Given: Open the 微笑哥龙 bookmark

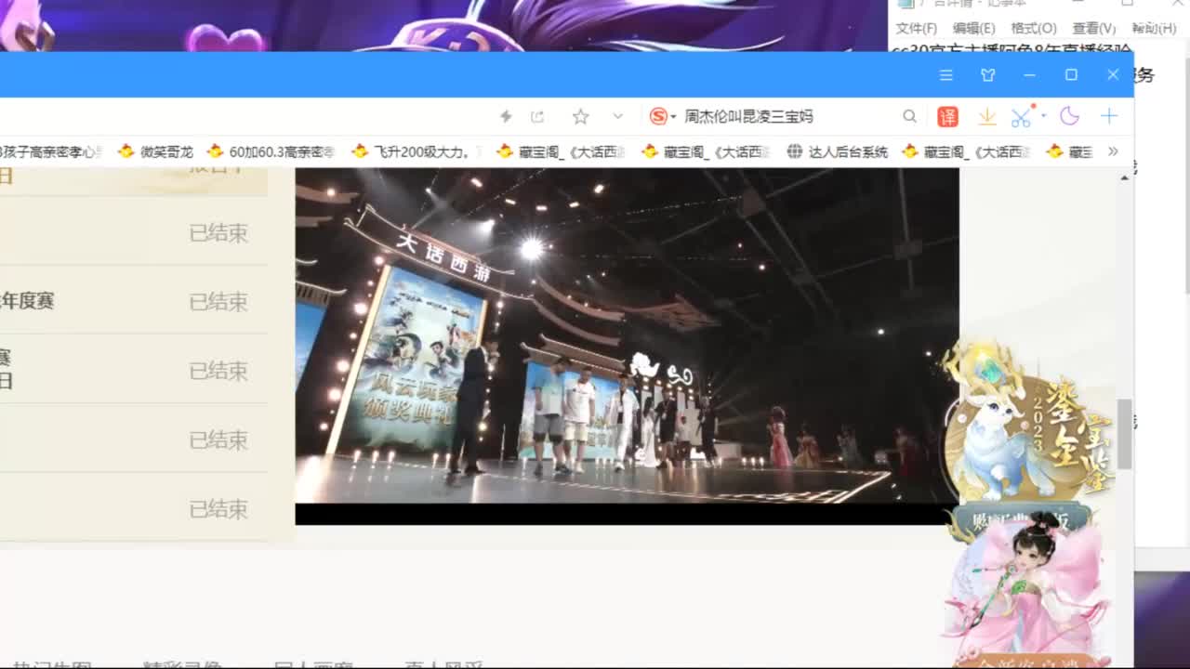Looking at the screenshot, I should coord(154,151).
